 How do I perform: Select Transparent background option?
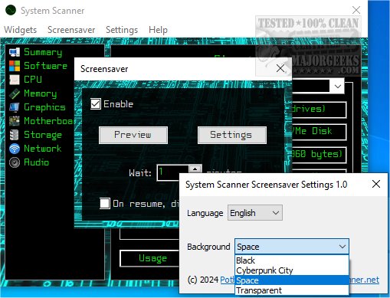292,290
